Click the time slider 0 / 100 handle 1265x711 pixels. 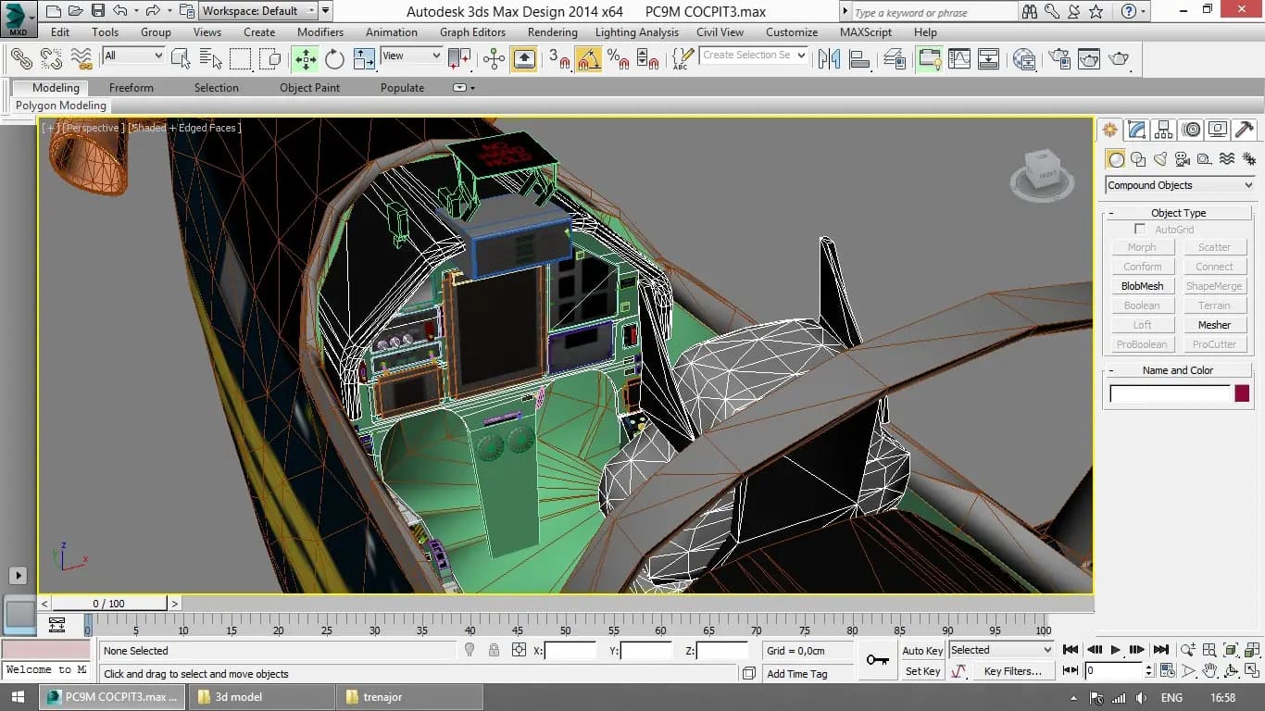pyautogui.click(x=109, y=604)
